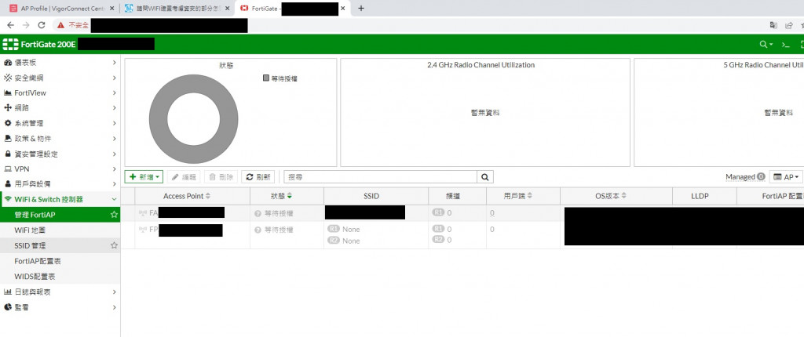The width and height of the screenshot is (804, 337).
Task: Open 管理 FortiAP page
Action: click(60, 215)
